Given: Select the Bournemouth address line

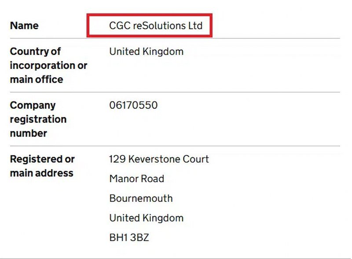Looking at the screenshot, I should click(x=141, y=198).
